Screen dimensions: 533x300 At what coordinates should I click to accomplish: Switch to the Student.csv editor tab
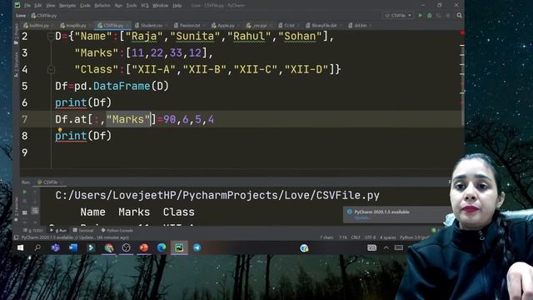[151, 26]
